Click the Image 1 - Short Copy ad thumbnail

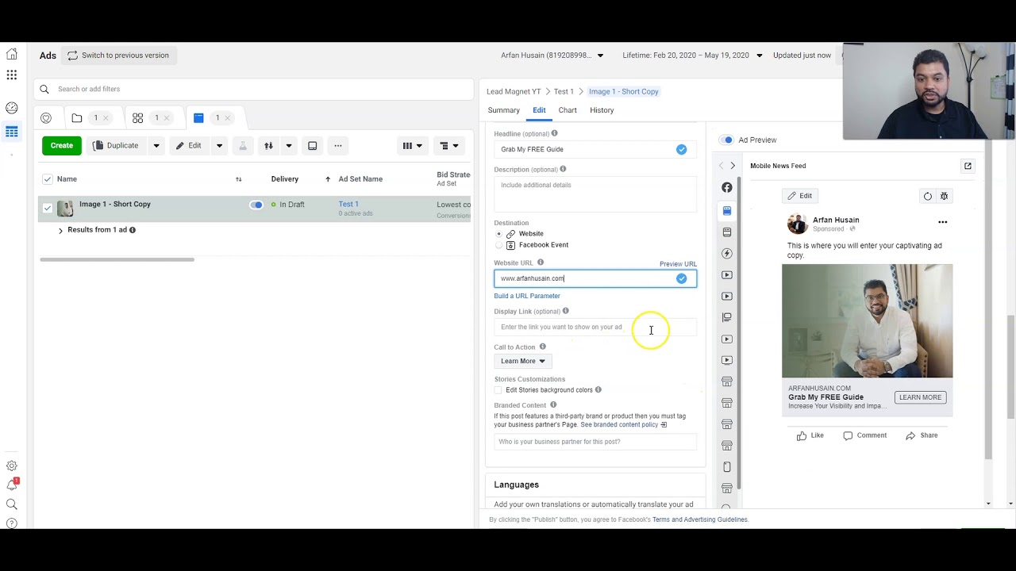(65, 209)
